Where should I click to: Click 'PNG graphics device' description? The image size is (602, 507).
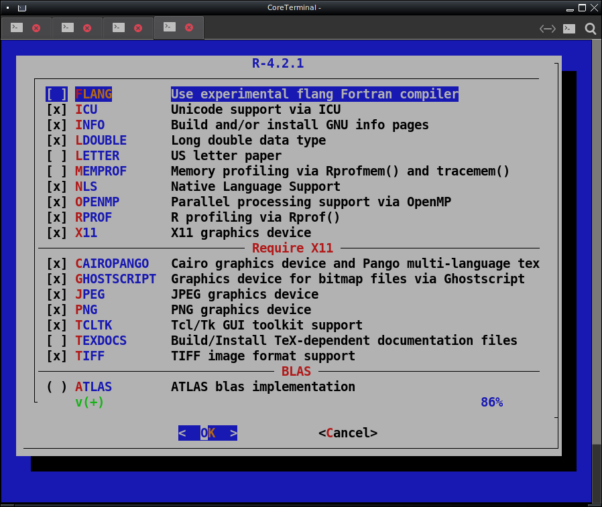[241, 309]
